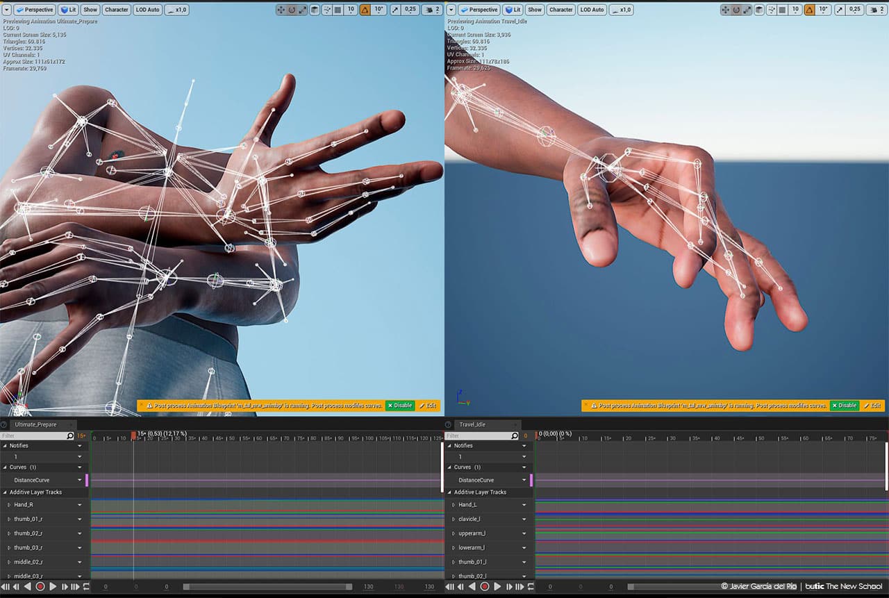Edit post process blueprint in right viewport
889x598 pixels.
(872, 406)
